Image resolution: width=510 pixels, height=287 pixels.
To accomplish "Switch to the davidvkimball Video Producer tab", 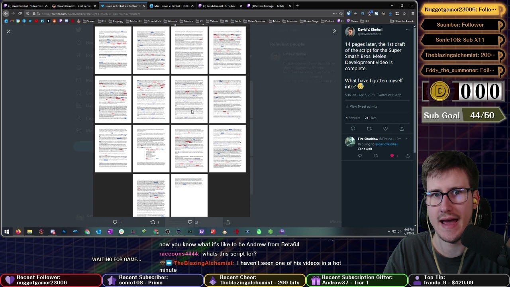I will (x=25, y=6).
